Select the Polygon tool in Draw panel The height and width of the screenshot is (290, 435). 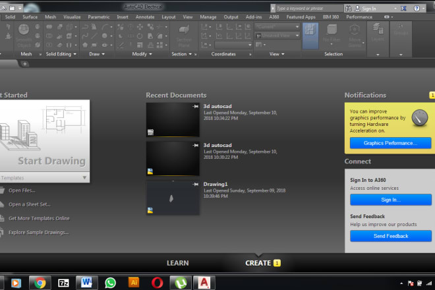[85, 45]
